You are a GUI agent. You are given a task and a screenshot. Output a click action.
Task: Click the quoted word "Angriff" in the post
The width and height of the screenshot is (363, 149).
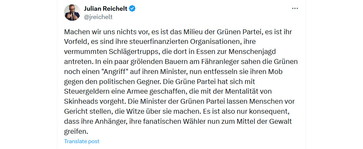(114, 72)
